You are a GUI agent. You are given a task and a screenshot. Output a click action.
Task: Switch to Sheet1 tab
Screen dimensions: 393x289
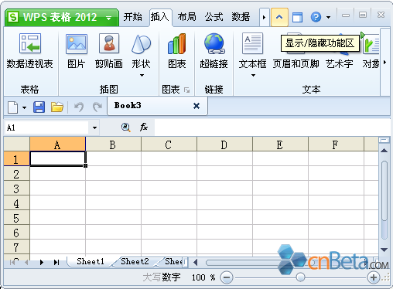coord(91,261)
